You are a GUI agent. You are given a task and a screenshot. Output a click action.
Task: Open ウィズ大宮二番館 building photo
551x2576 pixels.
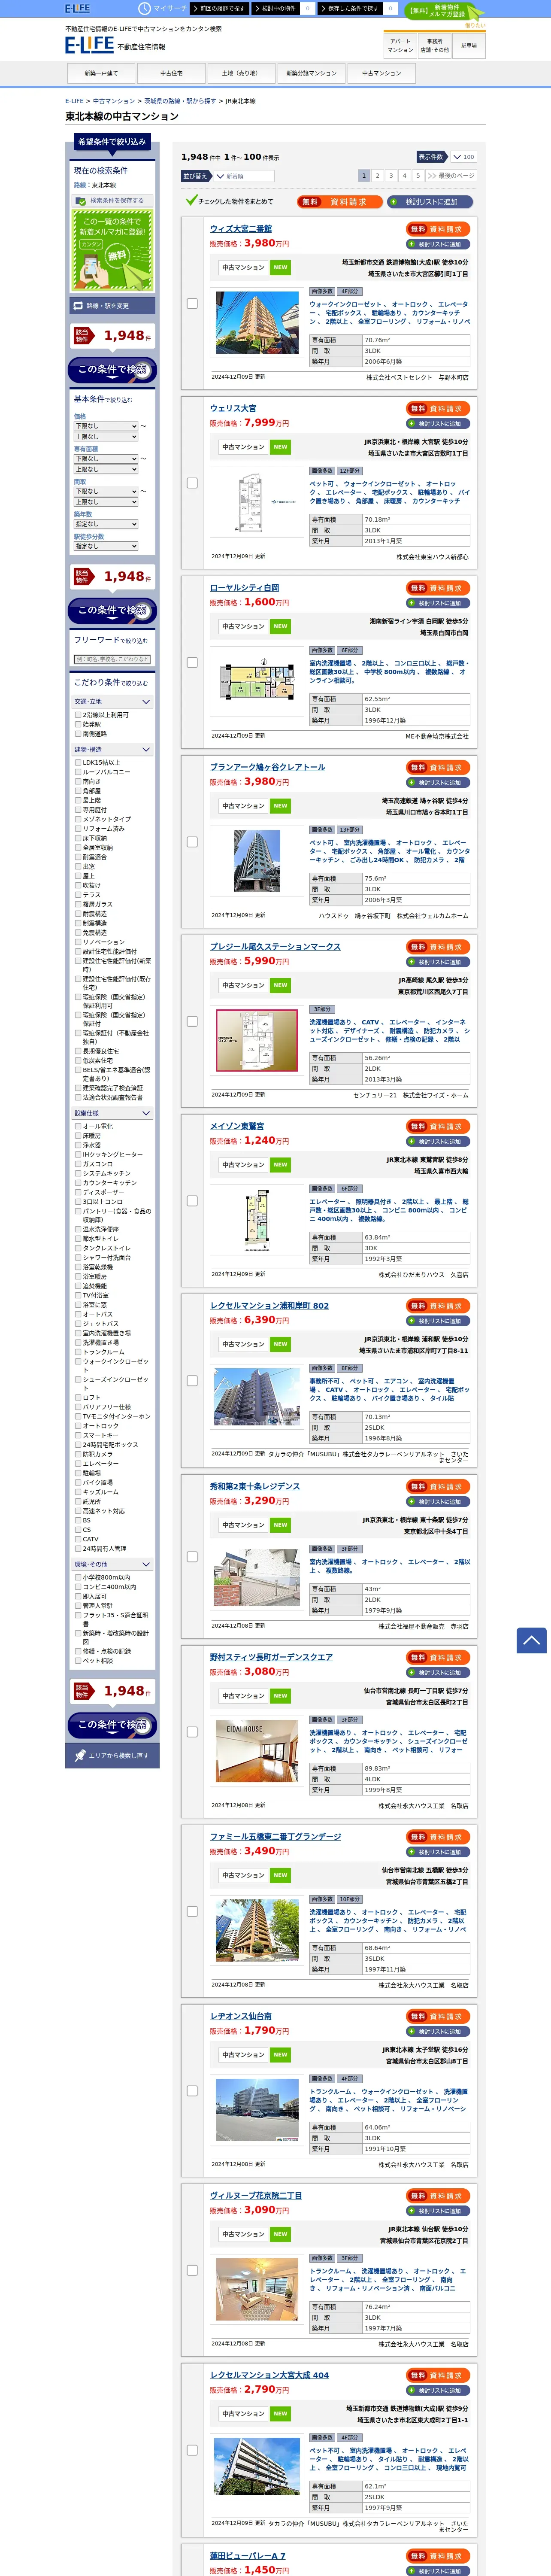tap(257, 323)
